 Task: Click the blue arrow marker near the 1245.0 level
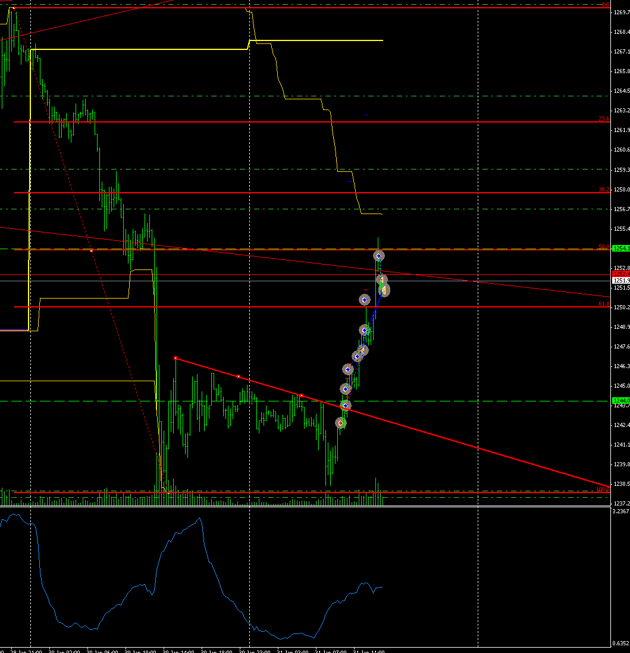[x=345, y=389]
